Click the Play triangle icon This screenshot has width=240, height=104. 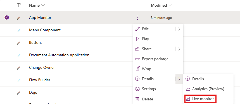click(137, 39)
